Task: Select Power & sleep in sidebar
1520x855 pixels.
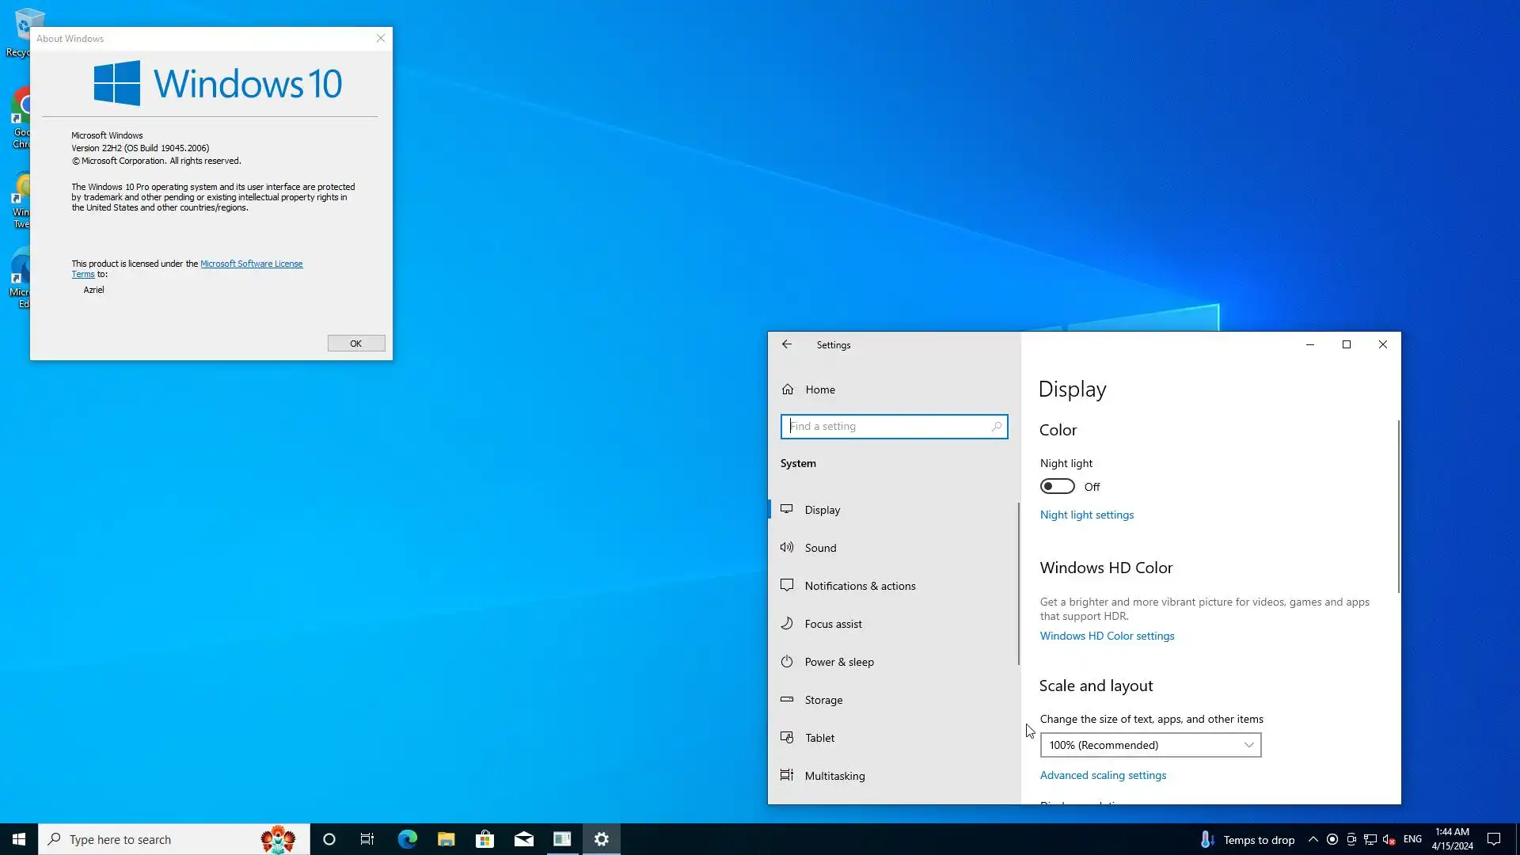Action: tap(838, 662)
